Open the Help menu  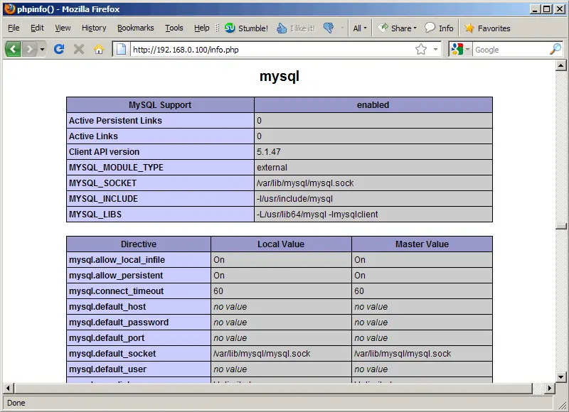click(201, 28)
